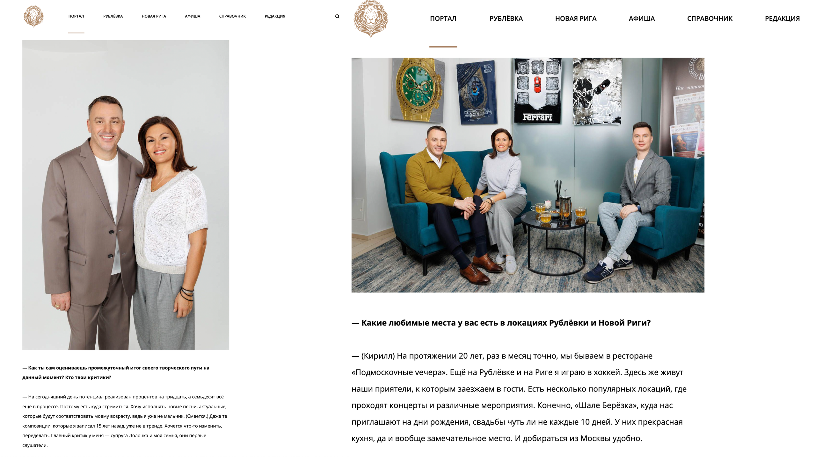Click the paragraph starting with (Кирилл)
The width and height of the screenshot is (816, 457).
point(519,397)
